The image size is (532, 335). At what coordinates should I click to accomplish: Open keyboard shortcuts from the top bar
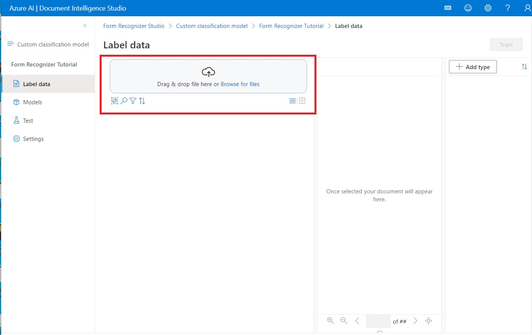tap(448, 8)
